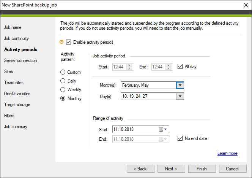Screen dimensions: 252x178
Task: Uncheck the All day checkbox
Action: 180,66
